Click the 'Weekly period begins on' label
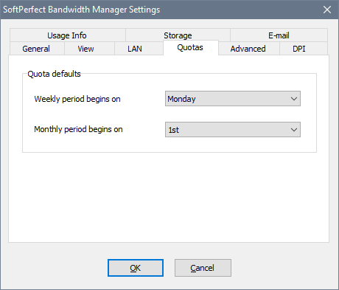 click(x=77, y=99)
